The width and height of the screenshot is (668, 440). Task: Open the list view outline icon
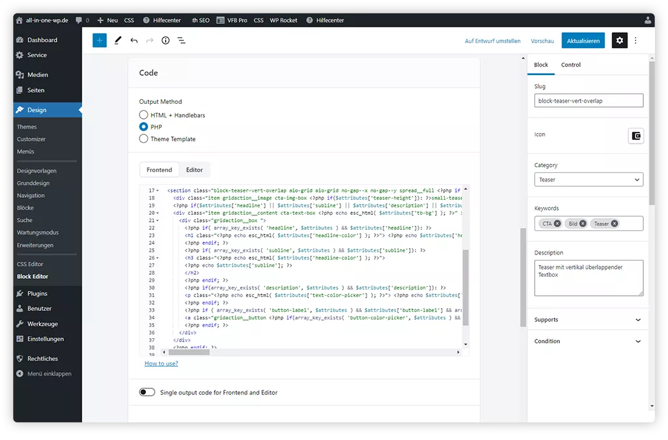181,40
